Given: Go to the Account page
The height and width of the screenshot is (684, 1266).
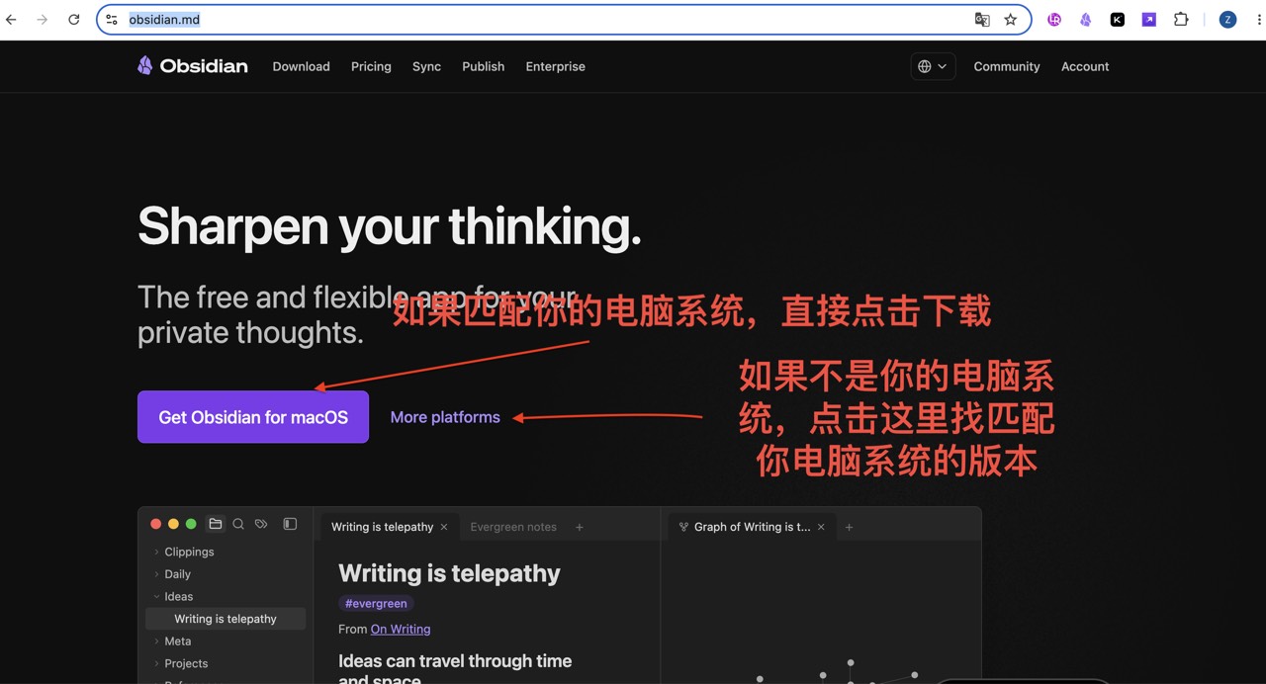Looking at the screenshot, I should tap(1085, 66).
